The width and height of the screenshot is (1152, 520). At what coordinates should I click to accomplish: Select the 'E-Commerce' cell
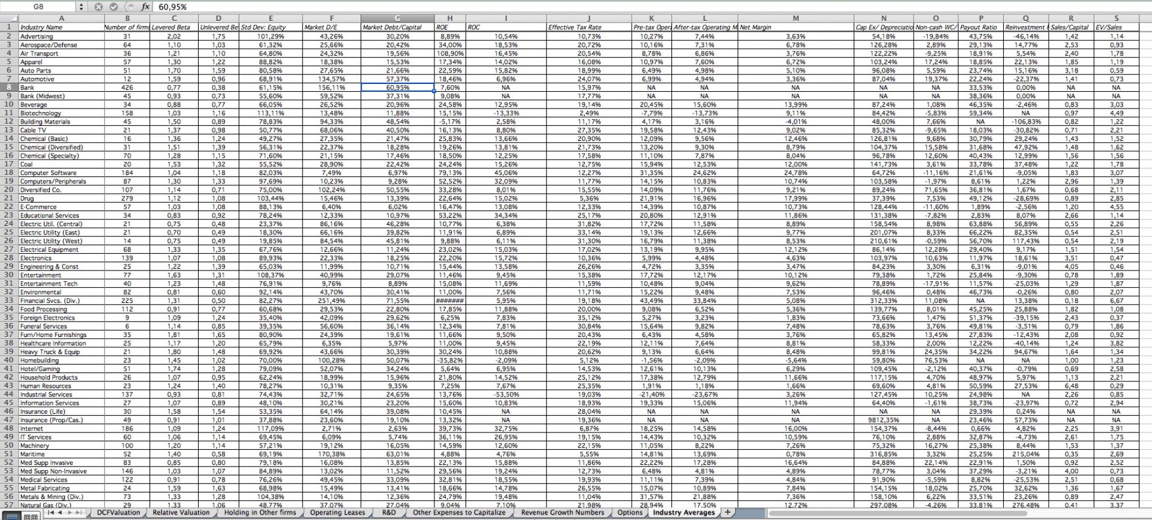click(x=61, y=207)
